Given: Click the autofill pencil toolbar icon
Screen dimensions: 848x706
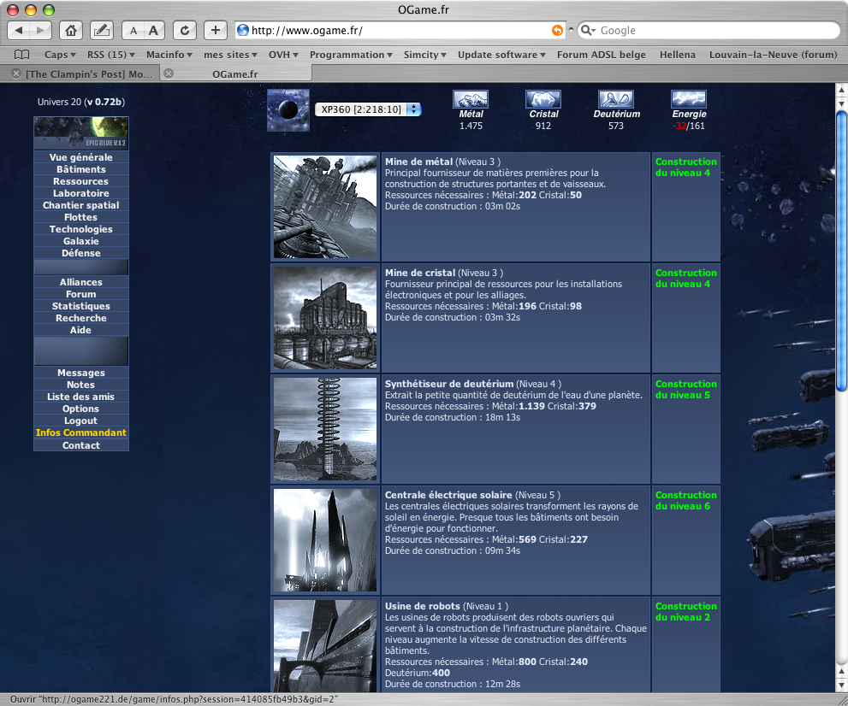Looking at the screenshot, I should point(101,30).
